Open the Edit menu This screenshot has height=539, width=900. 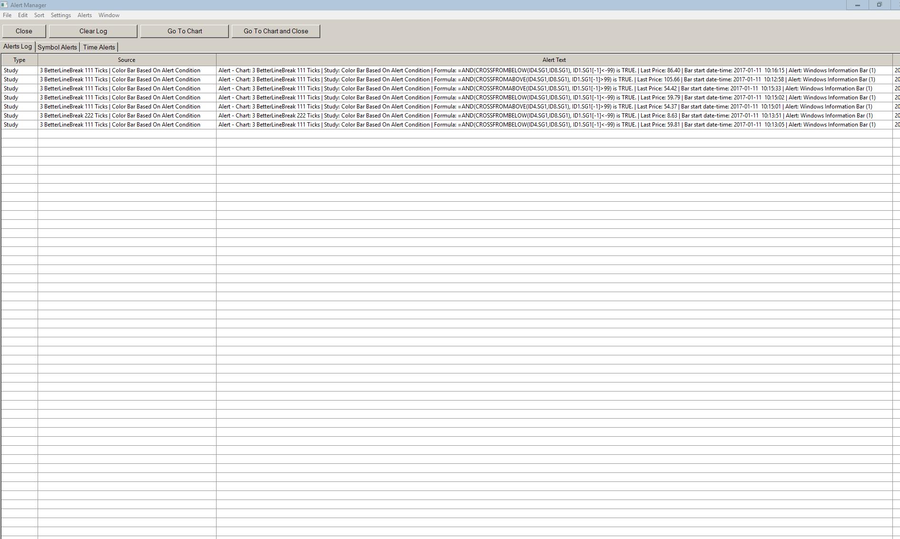pyautogui.click(x=23, y=15)
